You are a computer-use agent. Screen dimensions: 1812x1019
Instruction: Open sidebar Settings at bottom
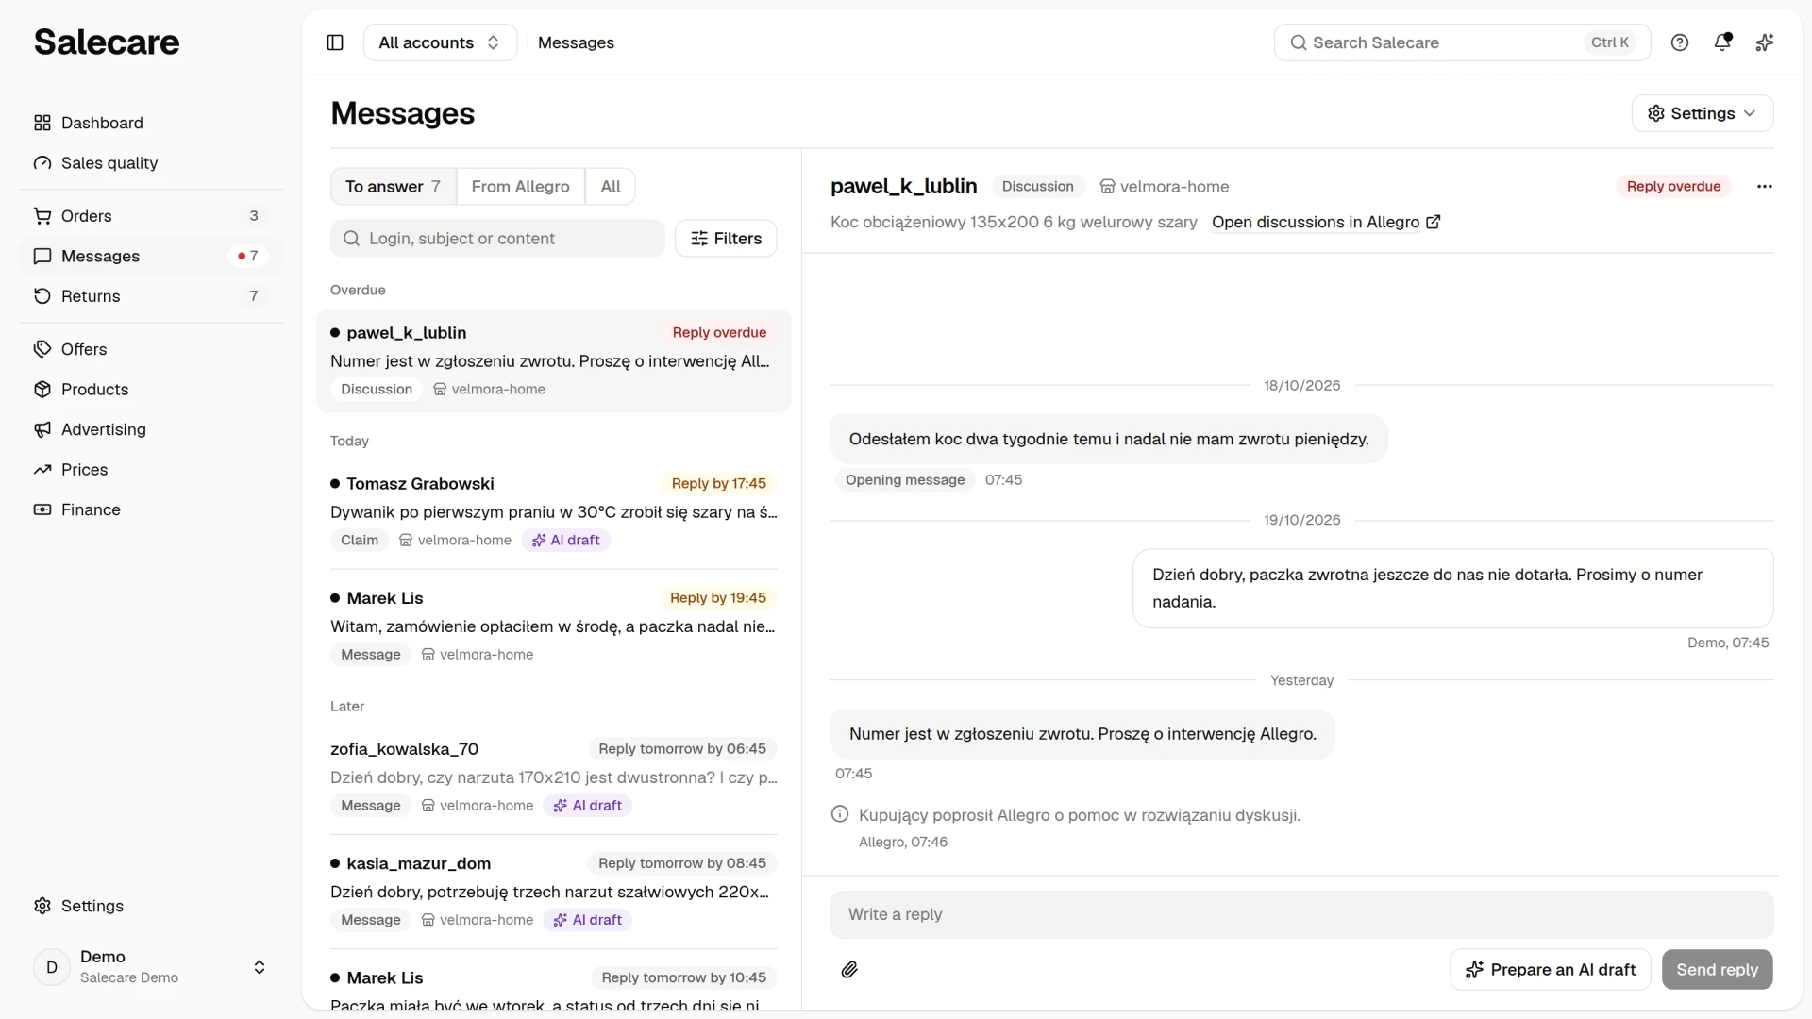point(151,906)
